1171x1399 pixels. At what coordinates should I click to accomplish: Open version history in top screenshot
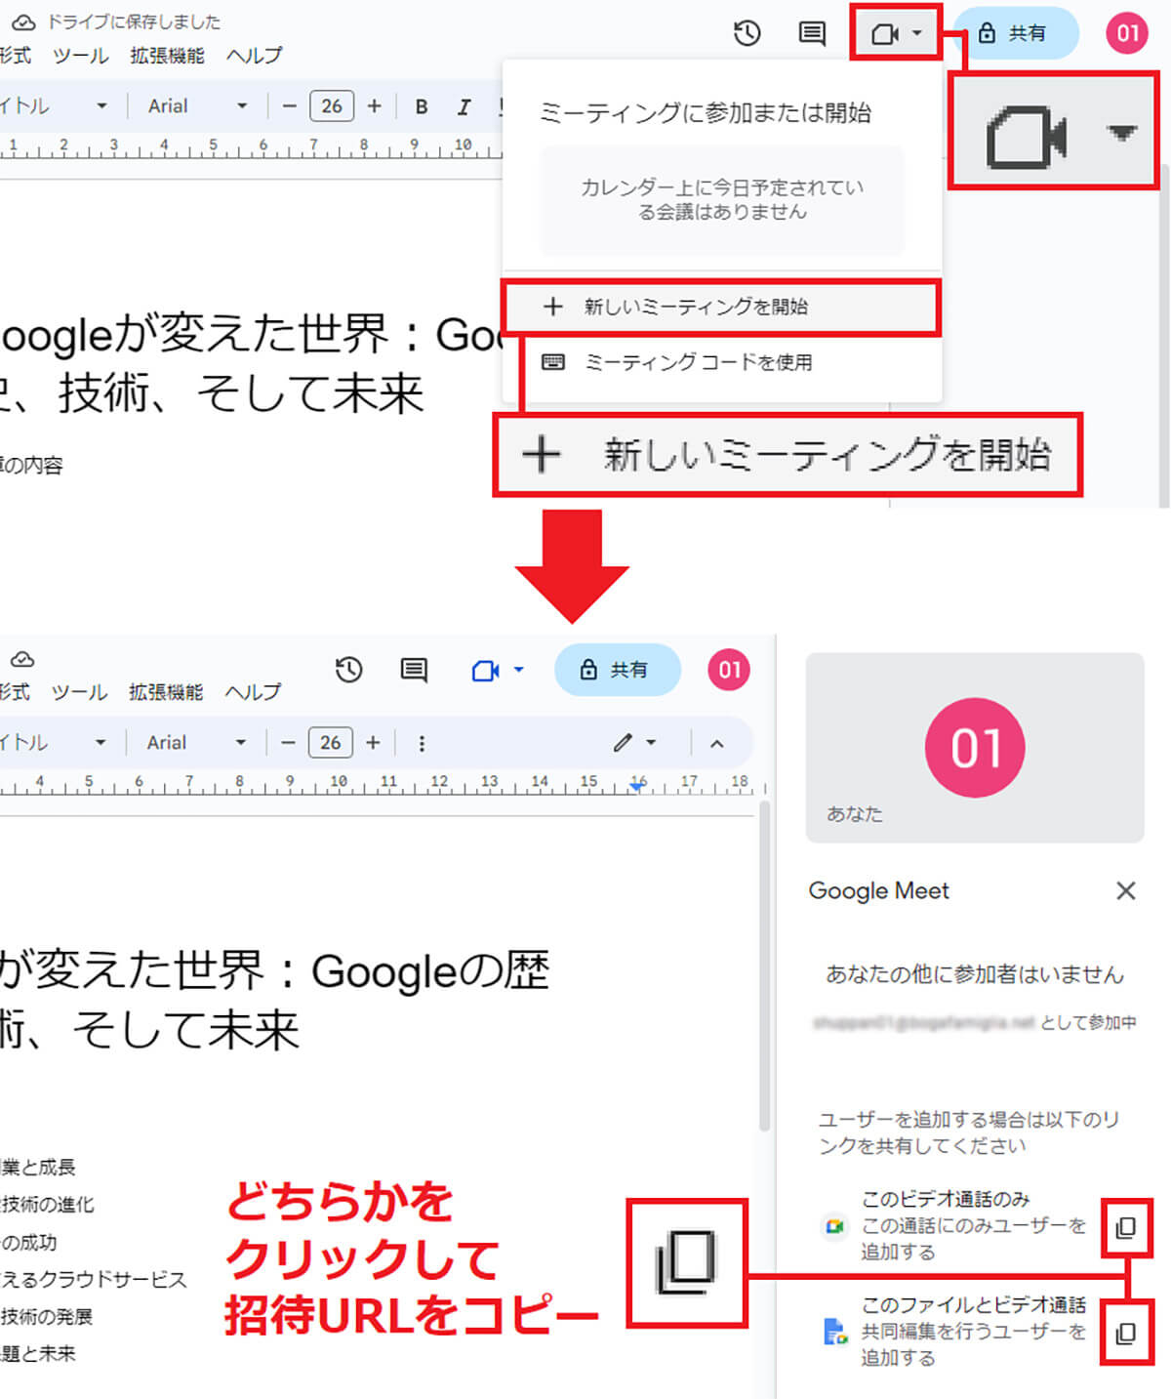pos(747,33)
